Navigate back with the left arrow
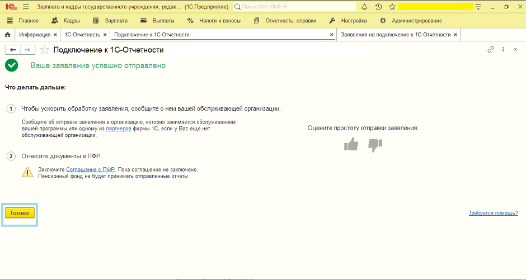The width and height of the screenshot is (526, 280). tap(12, 50)
